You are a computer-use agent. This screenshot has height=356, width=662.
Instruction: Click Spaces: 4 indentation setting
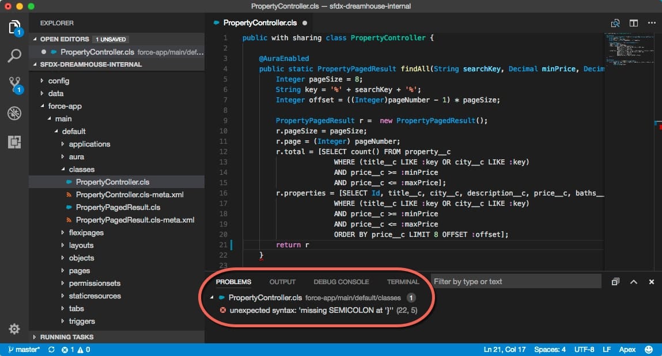(x=550, y=350)
